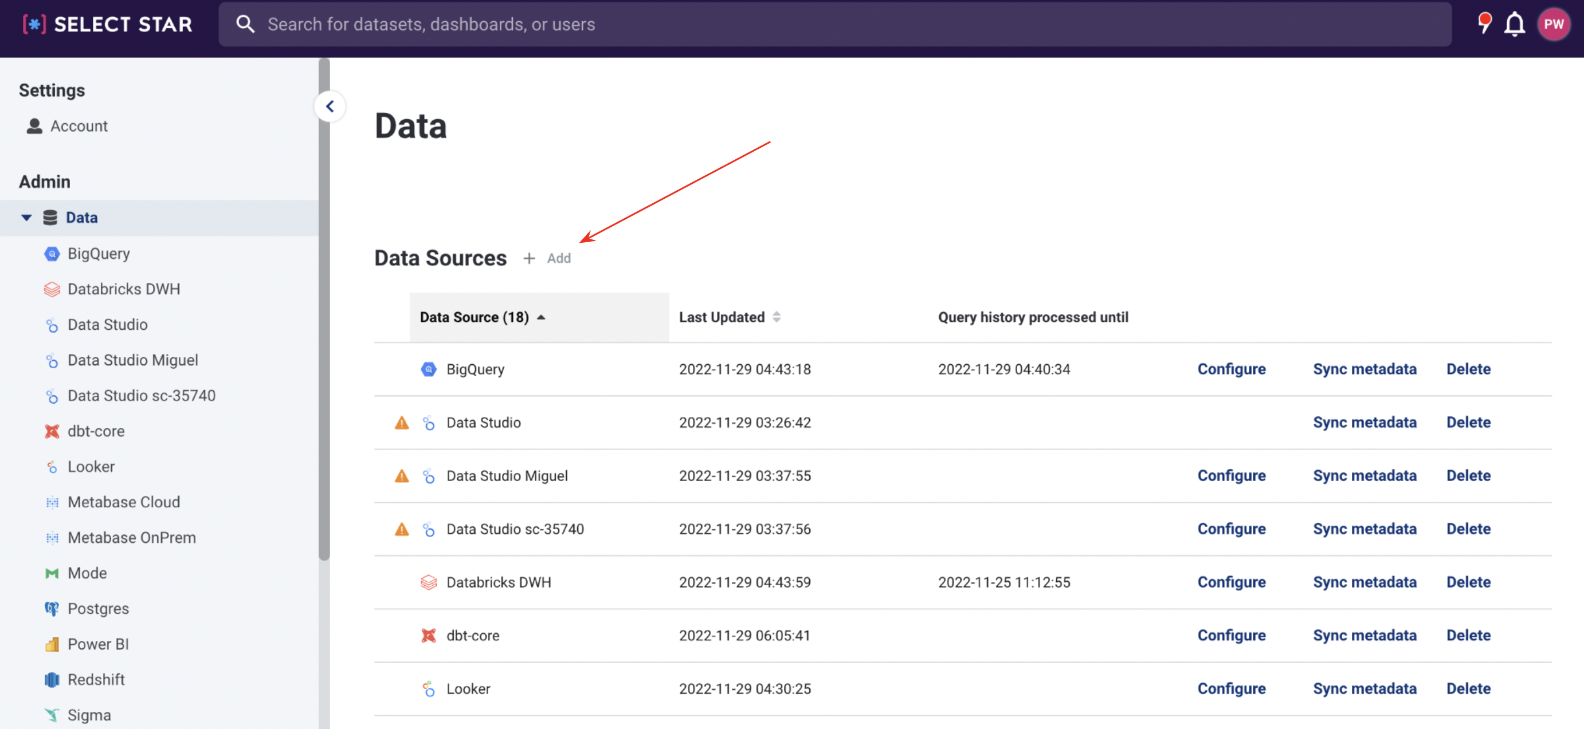The width and height of the screenshot is (1584, 733).
Task: Open Account settings in sidebar
Action: (x=79, y=126)
